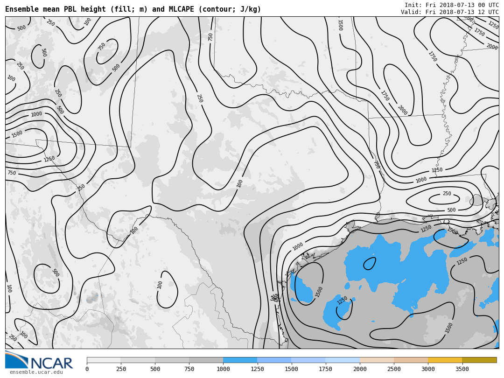This screenshot has width=504, height=378.
Task: Click the 500 tick label on colorbar
Action: [155, 369]
